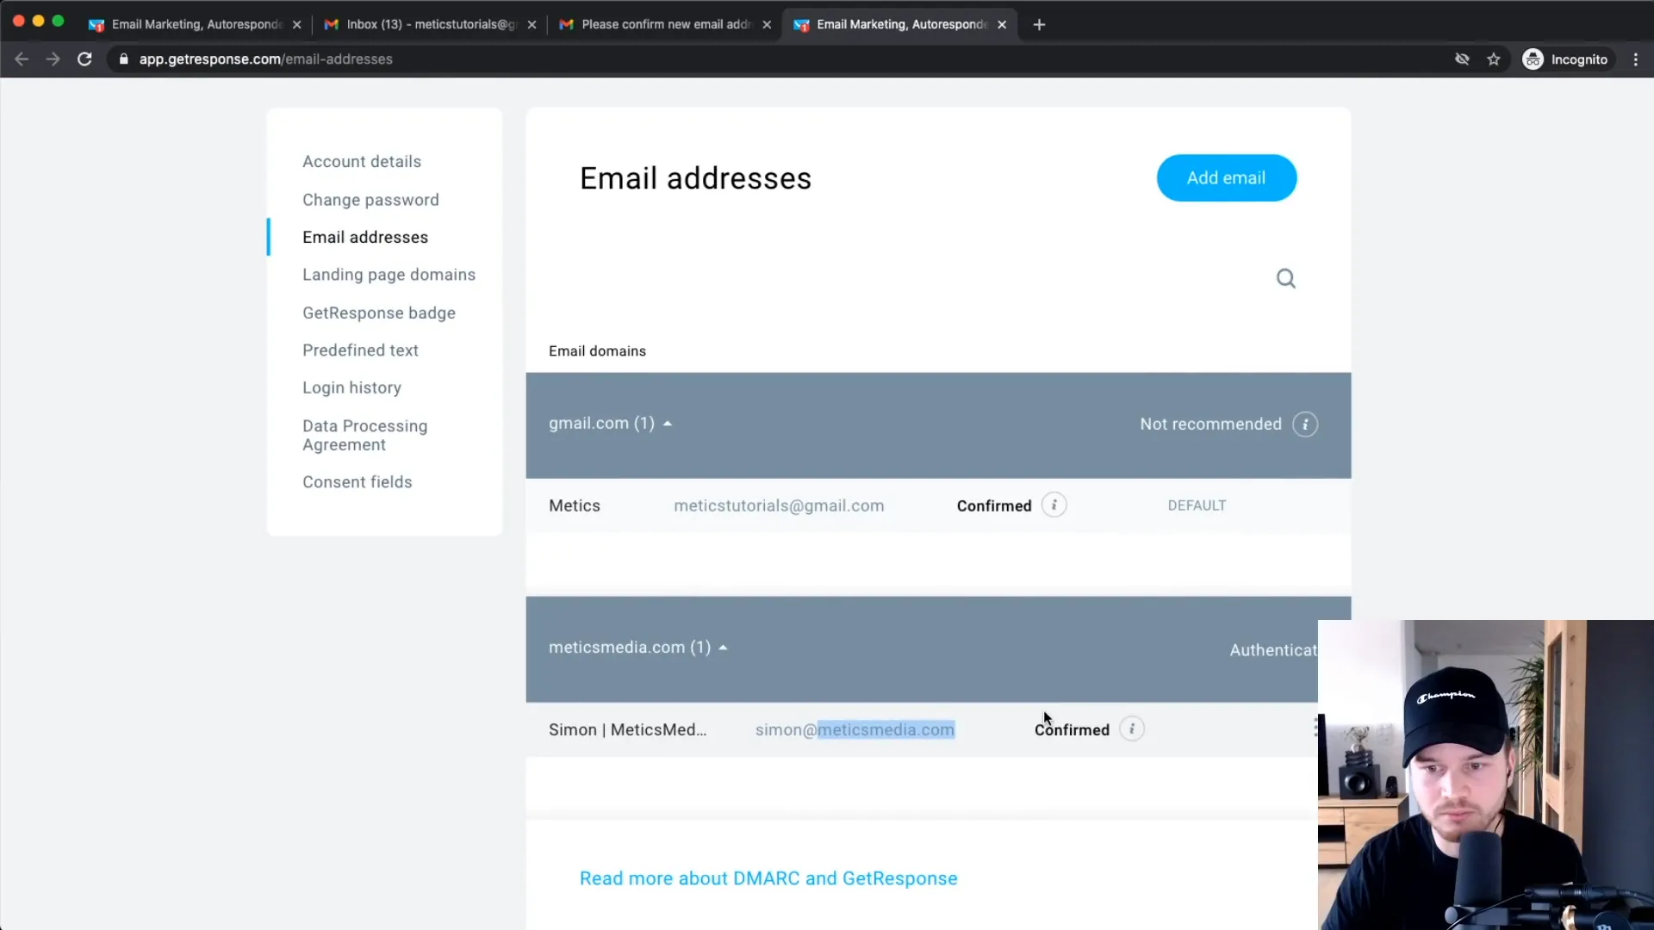
Task: Click the DEFAULT label in gmail row
Action: click(1197, 506)
